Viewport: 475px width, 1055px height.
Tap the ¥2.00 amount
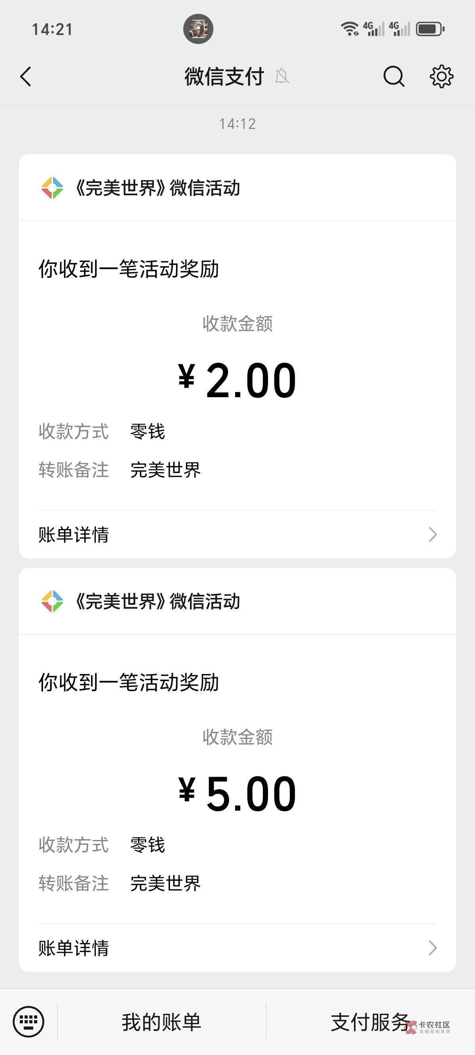click(x=237, y=381)
